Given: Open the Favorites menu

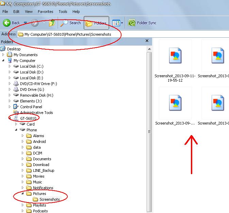Looking at the screenshot, I should click(x=45, y=12).
